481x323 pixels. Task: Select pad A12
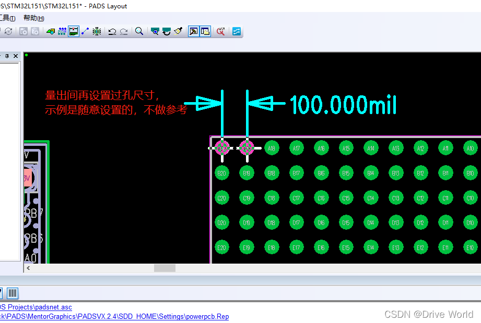(420, 148)
